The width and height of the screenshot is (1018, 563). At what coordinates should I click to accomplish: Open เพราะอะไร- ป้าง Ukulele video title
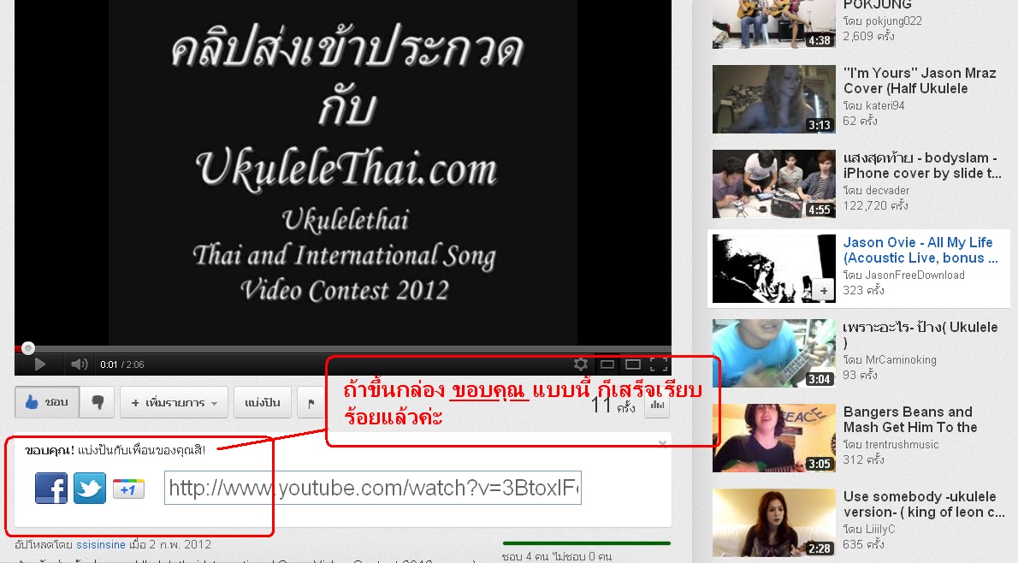point(920,335)
